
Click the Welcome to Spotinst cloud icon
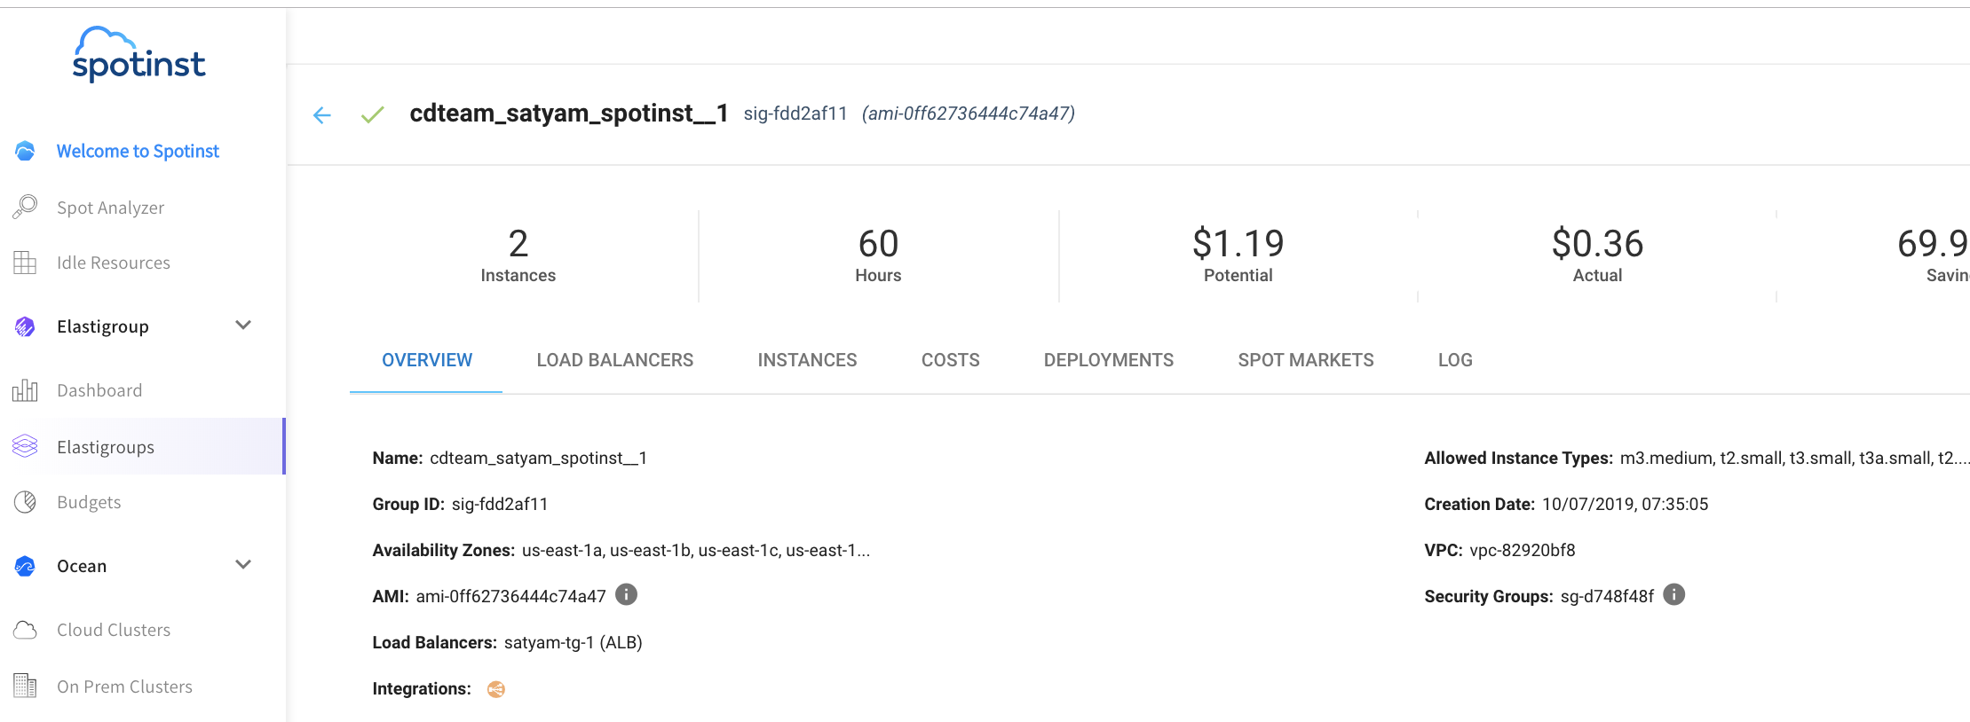[x=25, y=151]
